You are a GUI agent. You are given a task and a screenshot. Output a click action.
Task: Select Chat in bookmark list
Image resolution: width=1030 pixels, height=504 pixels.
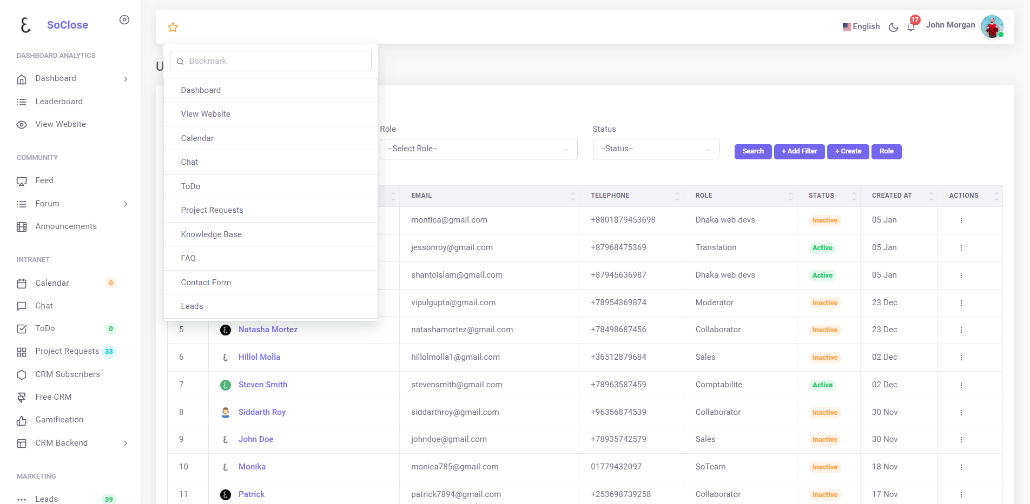point(270,162)
